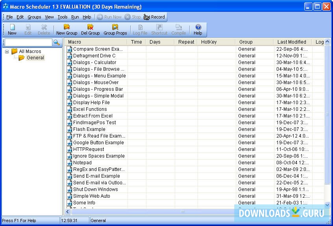Sort by the Last Modified column header

292,42
